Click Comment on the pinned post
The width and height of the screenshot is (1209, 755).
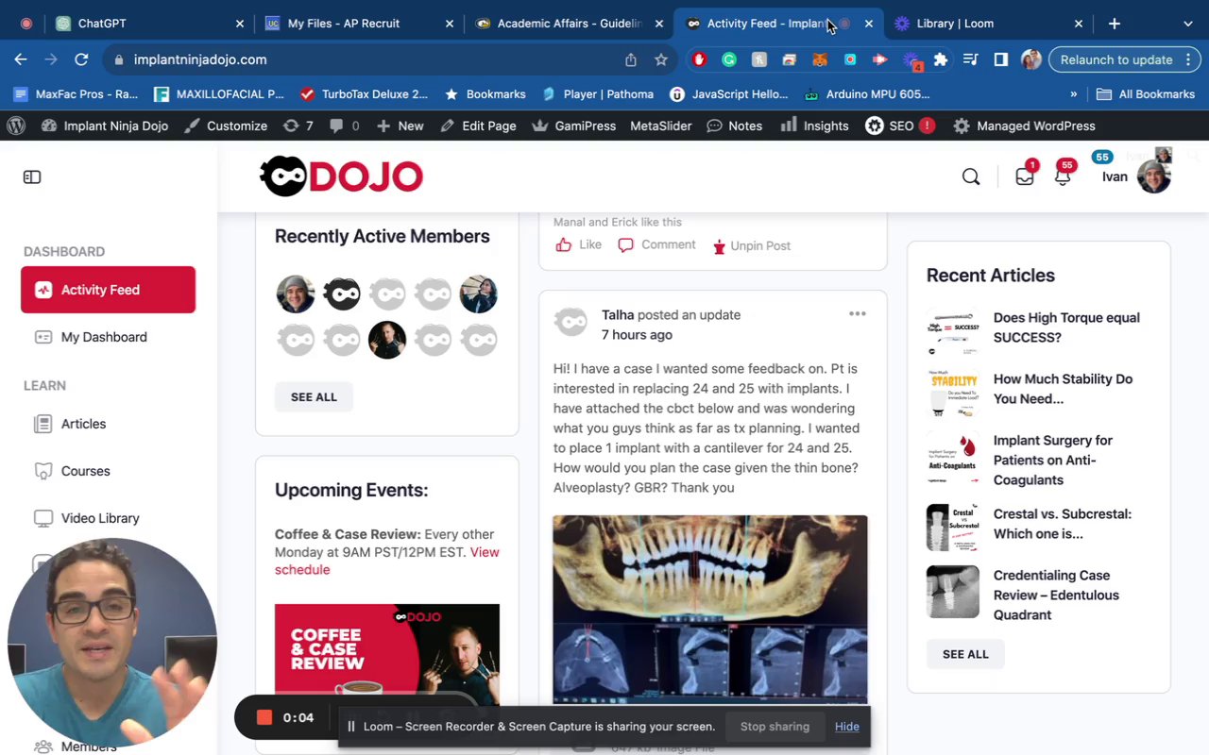pyautogui.click(x=656, y=244)
